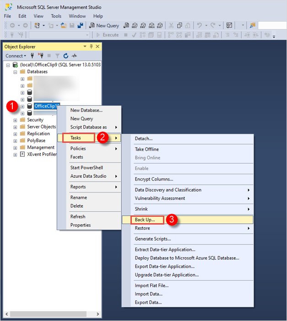Viewport: 287px width, 321px height.
Task: Click the MDX query icon
Action: [135, 25]
